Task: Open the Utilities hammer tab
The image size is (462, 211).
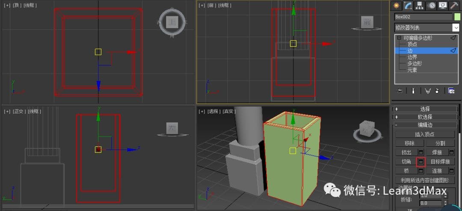Action: pyautogui.click(x=453, y=5)
